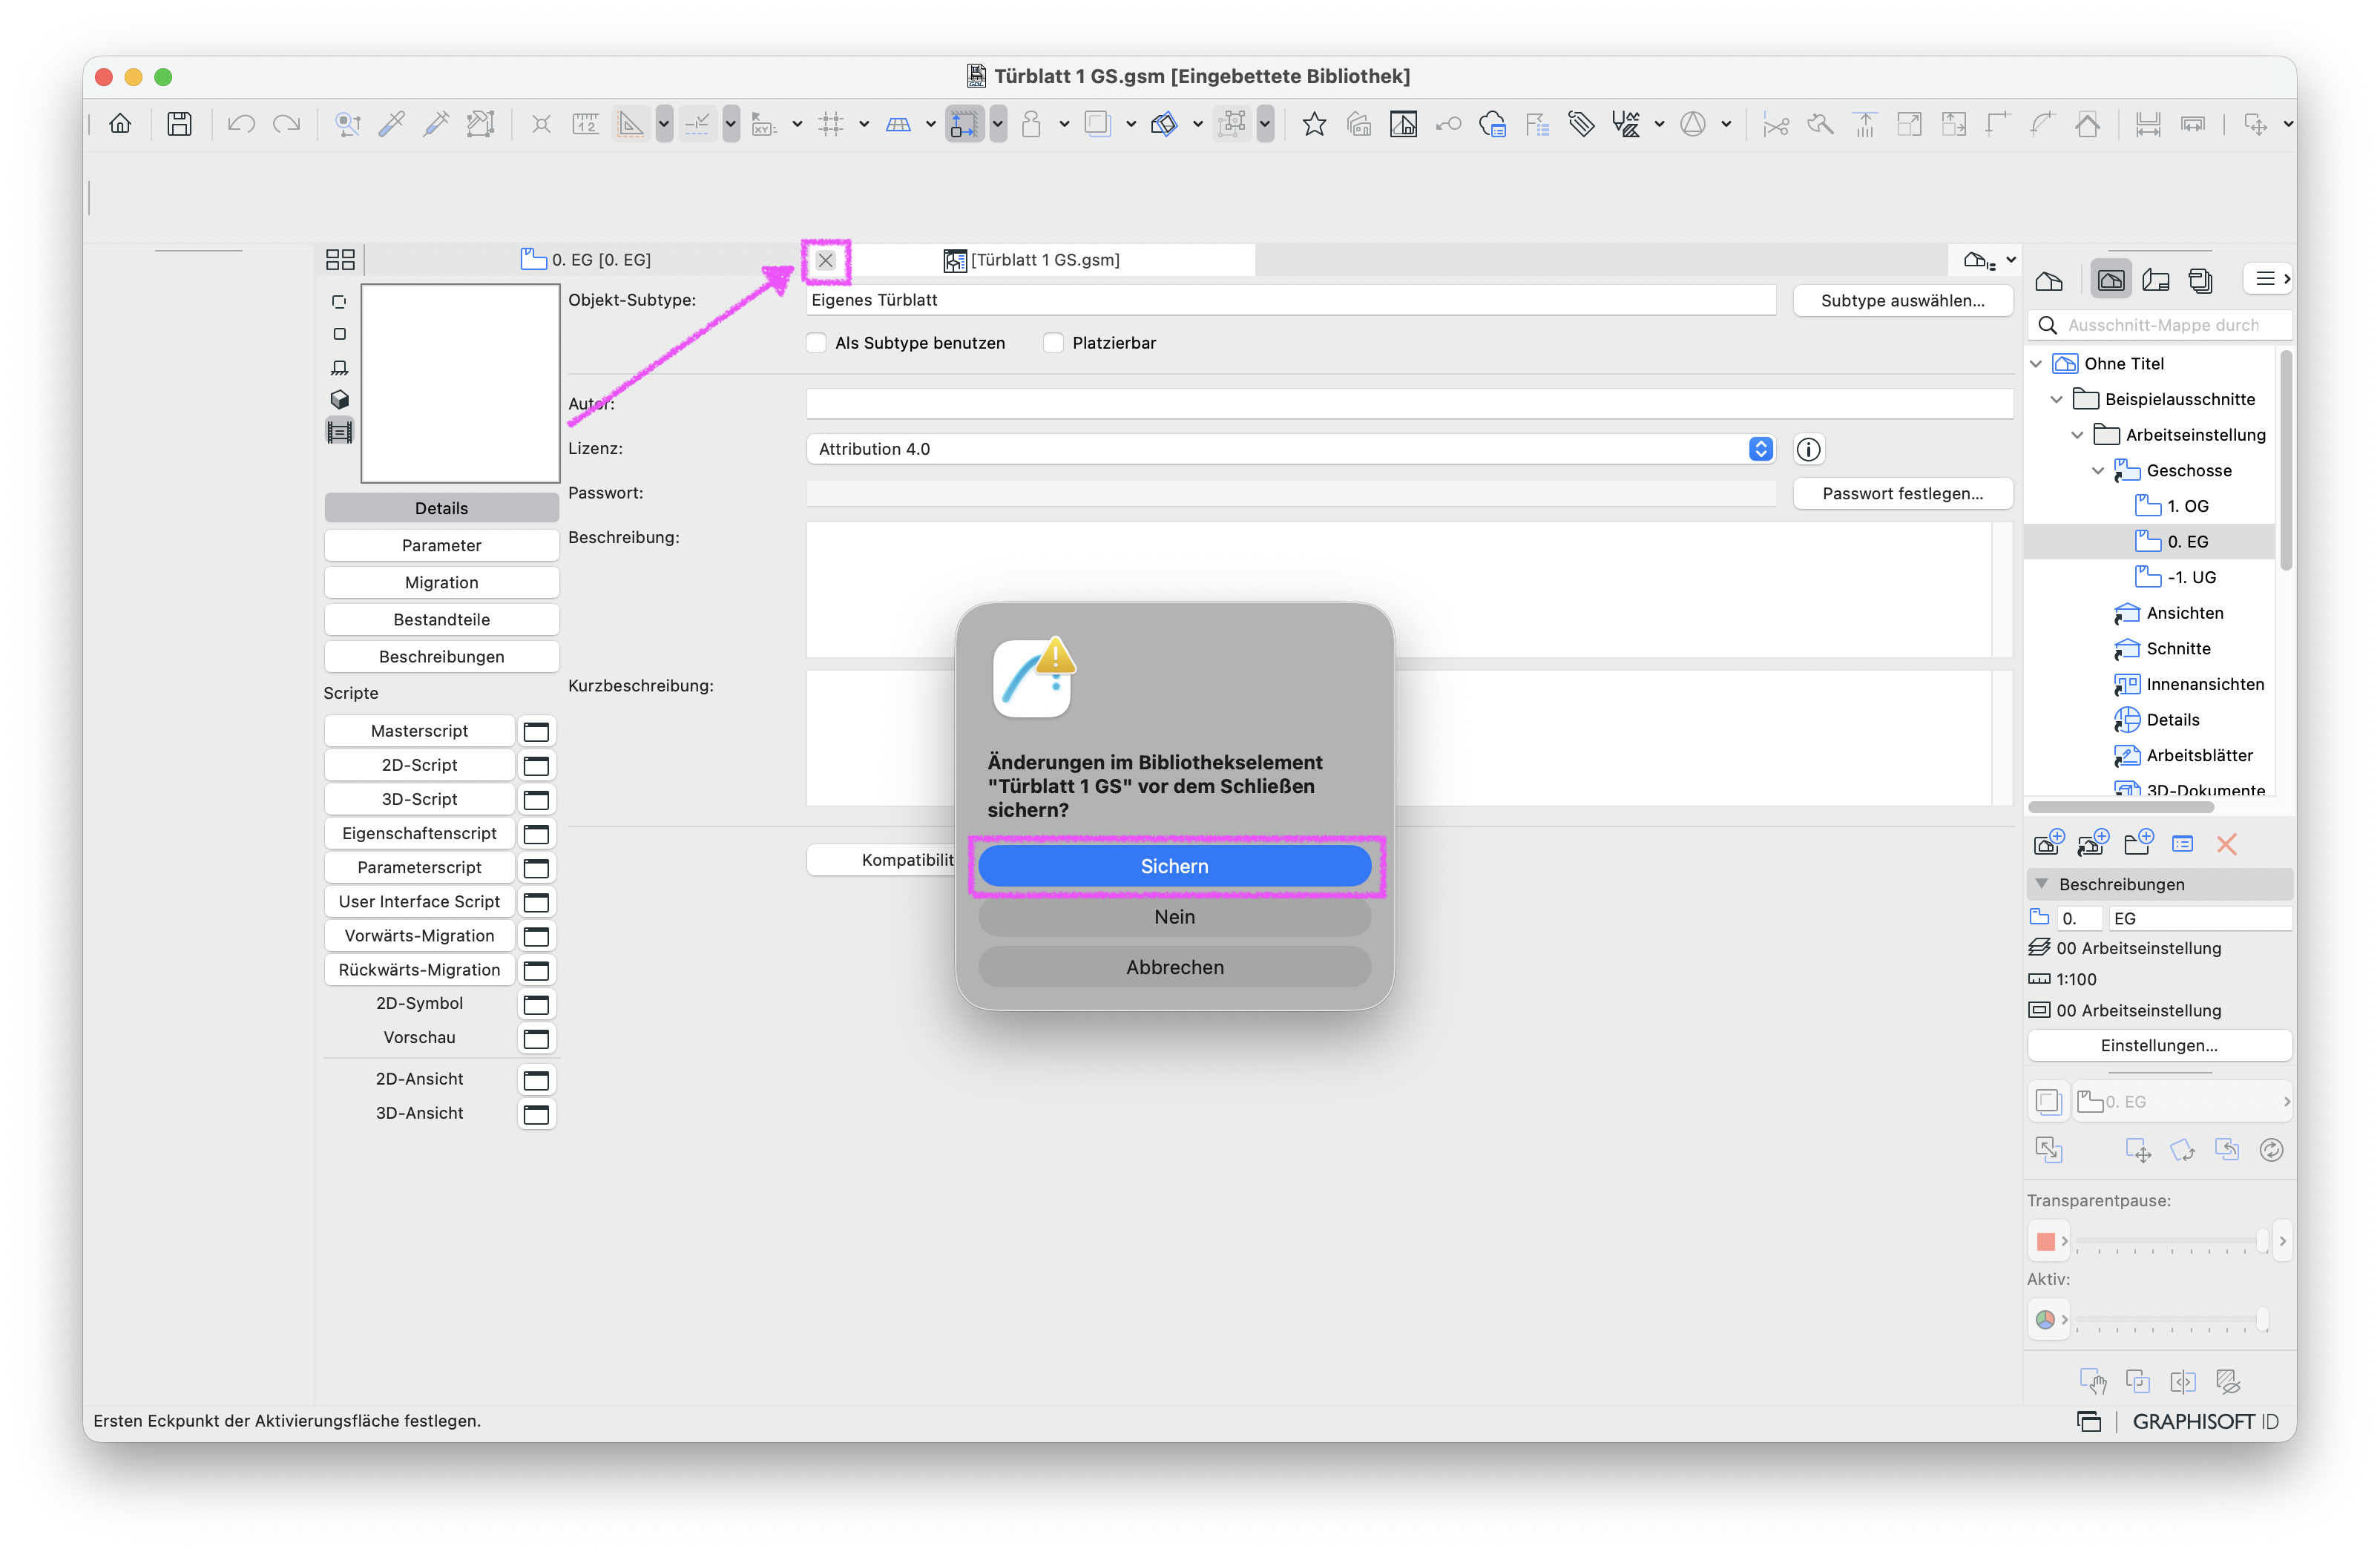Select the Türblatt 1 GS.gsm tab

coord(1031,260)
